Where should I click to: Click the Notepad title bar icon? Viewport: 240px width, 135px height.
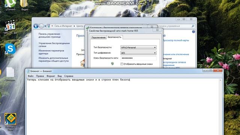(x=28, y=71)
